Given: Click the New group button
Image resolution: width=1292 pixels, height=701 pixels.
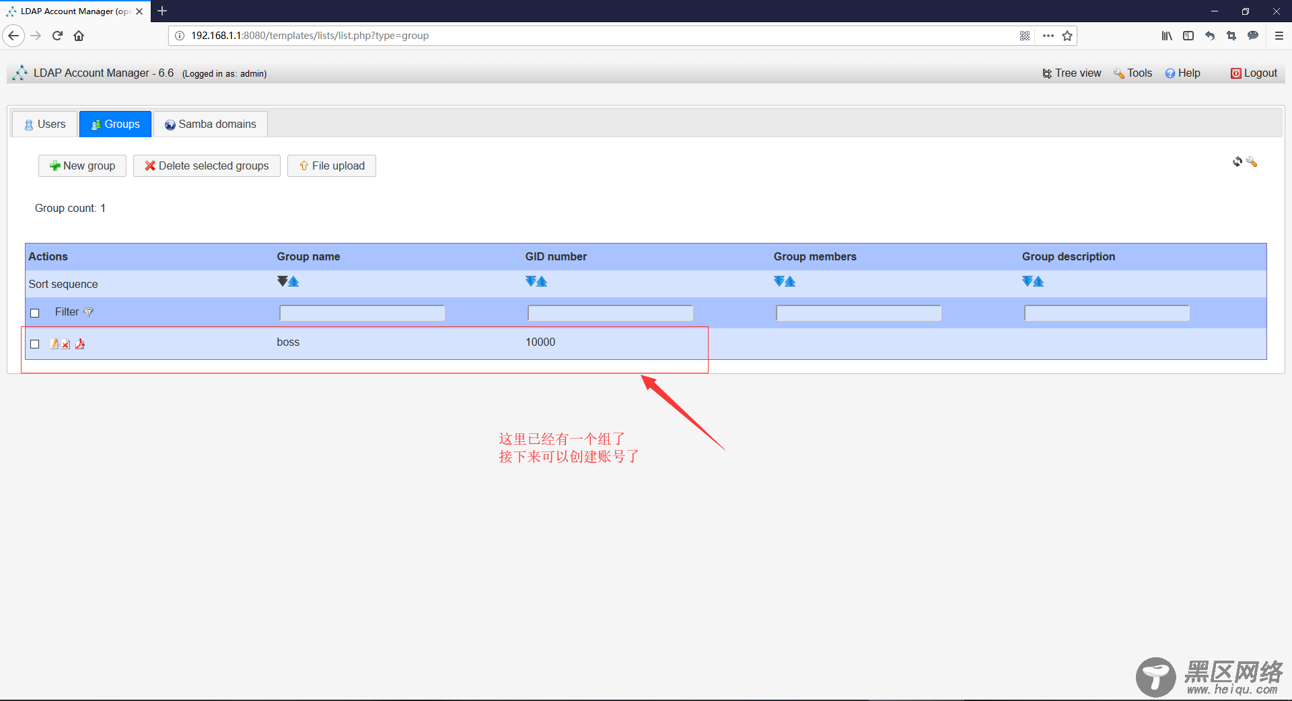Looking at the screenshot, I should point(82,166).
